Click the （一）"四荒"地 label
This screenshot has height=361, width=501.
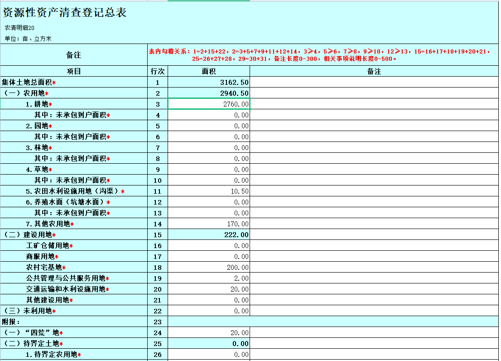(33, 332)
